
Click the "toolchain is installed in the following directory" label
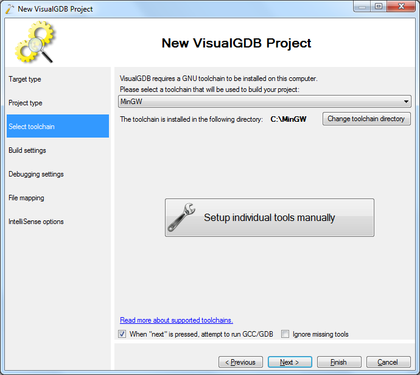click(191, 119)
